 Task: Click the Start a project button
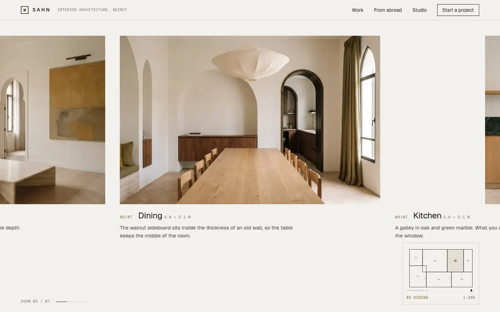click(x=458, y=10)
